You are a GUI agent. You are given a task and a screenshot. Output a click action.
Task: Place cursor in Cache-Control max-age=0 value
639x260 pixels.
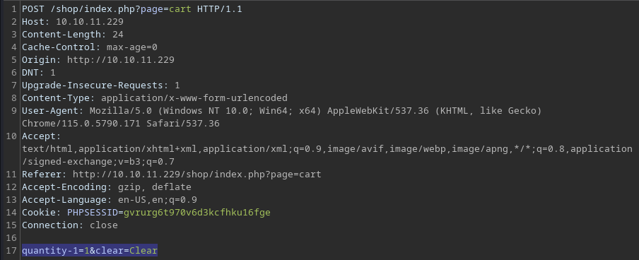(x=132, y=47)
